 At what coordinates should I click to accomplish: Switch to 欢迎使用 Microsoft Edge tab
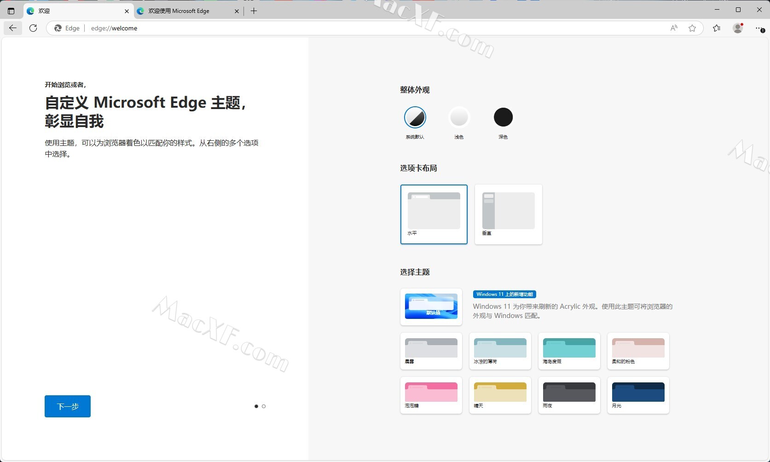pos(188,11)
